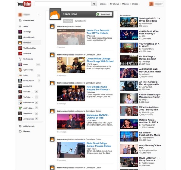The height and width of the screenshot is (170, 181).
Task: Open 'Andy Samberg's New PSA' video
Action: tap(150, 146)
